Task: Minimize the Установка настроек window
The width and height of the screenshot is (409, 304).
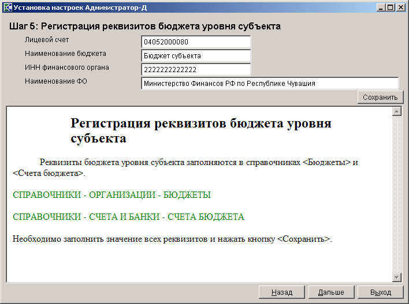Action: (x=381, y=7)
